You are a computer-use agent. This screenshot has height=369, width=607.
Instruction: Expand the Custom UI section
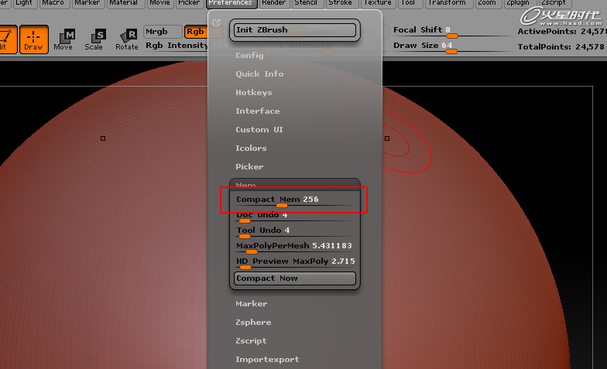click(259, 130)
